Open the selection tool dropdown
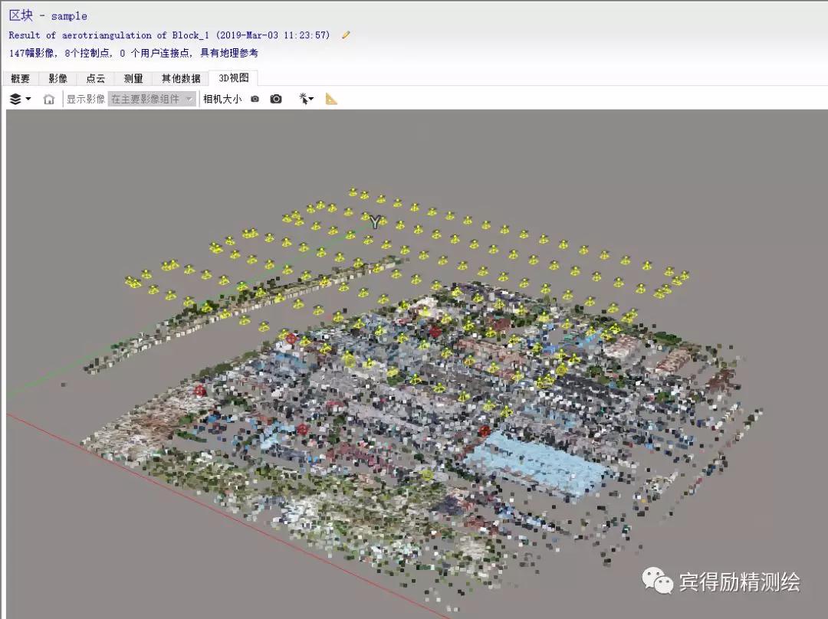 pos(307,99)
